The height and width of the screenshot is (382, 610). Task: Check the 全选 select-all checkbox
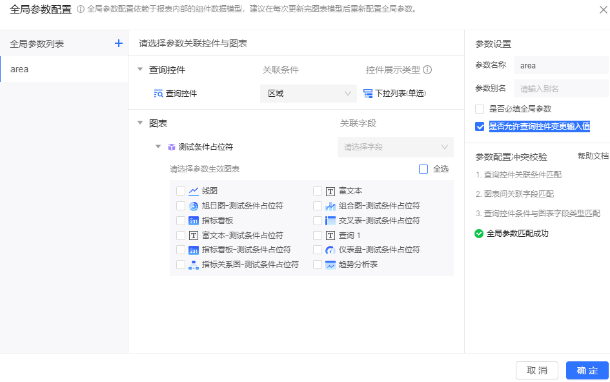423,169
